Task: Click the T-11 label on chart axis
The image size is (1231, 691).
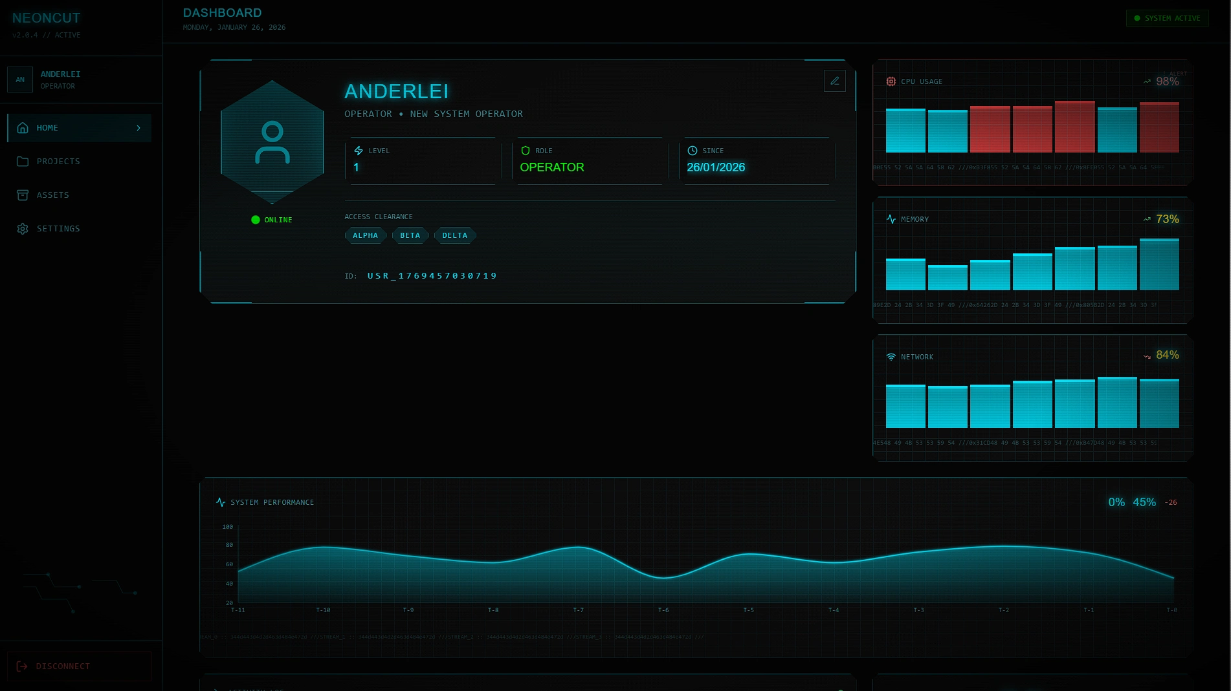Action: 238,610
